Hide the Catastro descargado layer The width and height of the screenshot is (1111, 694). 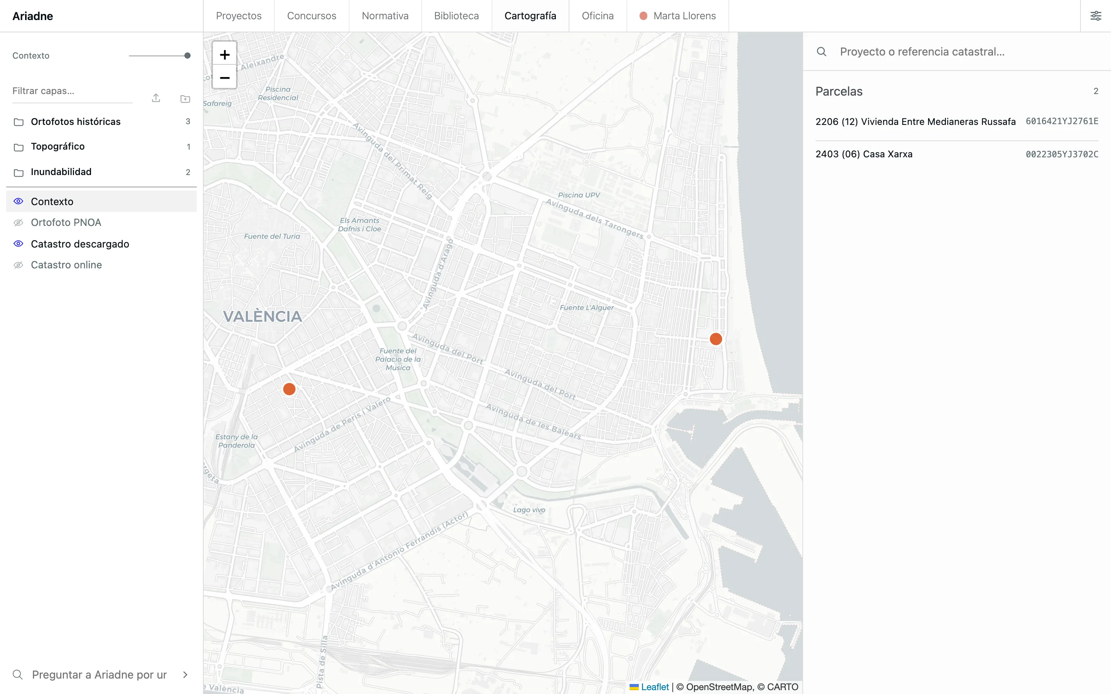(19, 244)
